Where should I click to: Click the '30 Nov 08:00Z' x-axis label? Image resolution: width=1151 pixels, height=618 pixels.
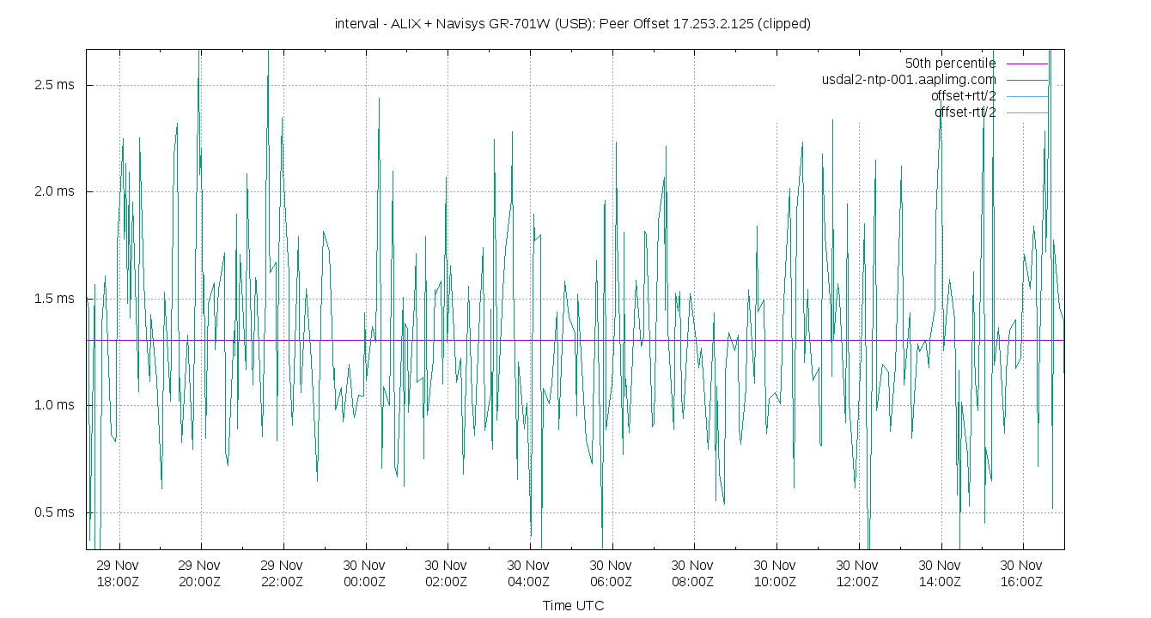(x=692, y=573)
